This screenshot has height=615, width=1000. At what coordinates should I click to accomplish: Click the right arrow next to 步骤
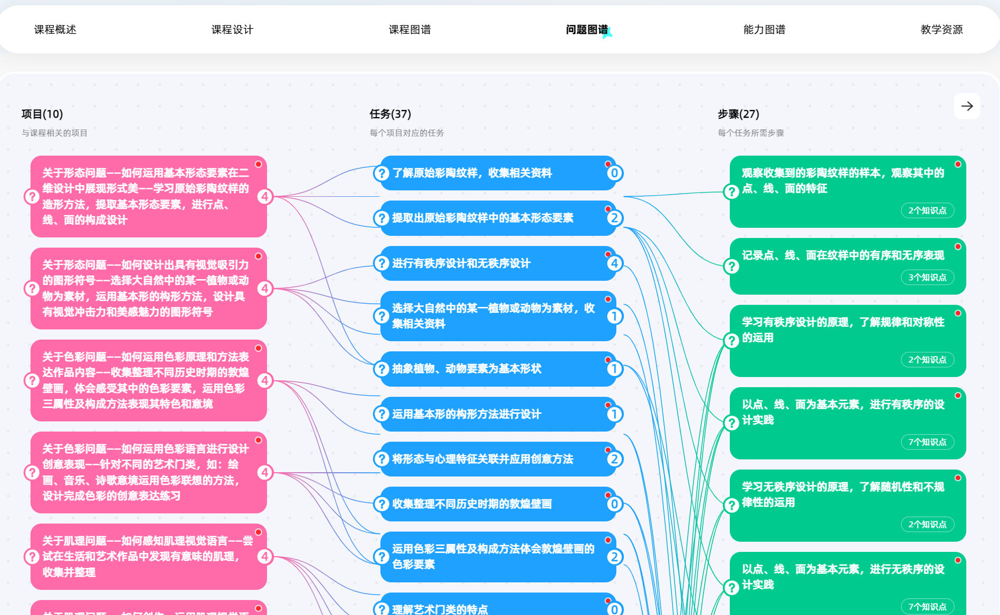967,106
